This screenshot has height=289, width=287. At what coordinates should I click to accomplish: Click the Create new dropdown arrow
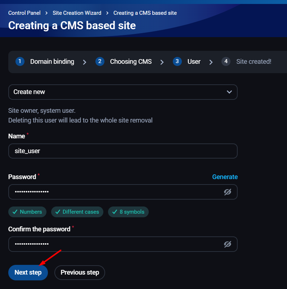(229, 92)
